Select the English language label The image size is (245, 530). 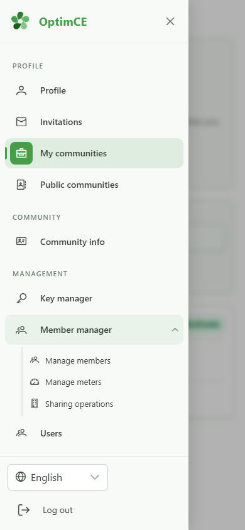[x=46, y=477]
